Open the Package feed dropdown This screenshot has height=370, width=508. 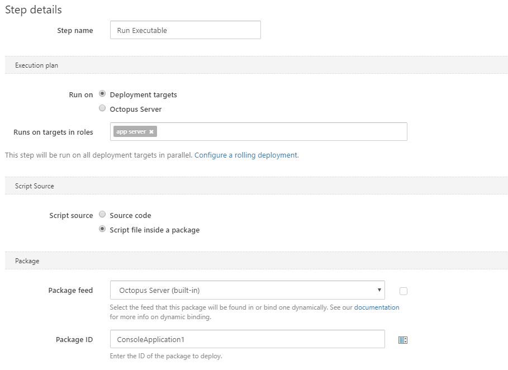click(x=248, y=290)
